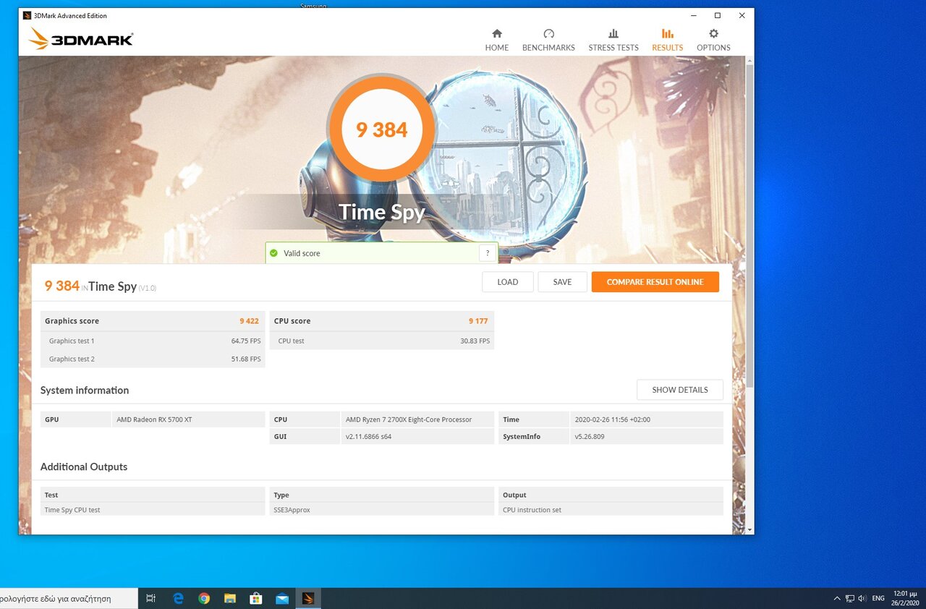Click the Time value 2020-02-26 11:56
This screenshot has height=609, width=926.
pos(612,420)
